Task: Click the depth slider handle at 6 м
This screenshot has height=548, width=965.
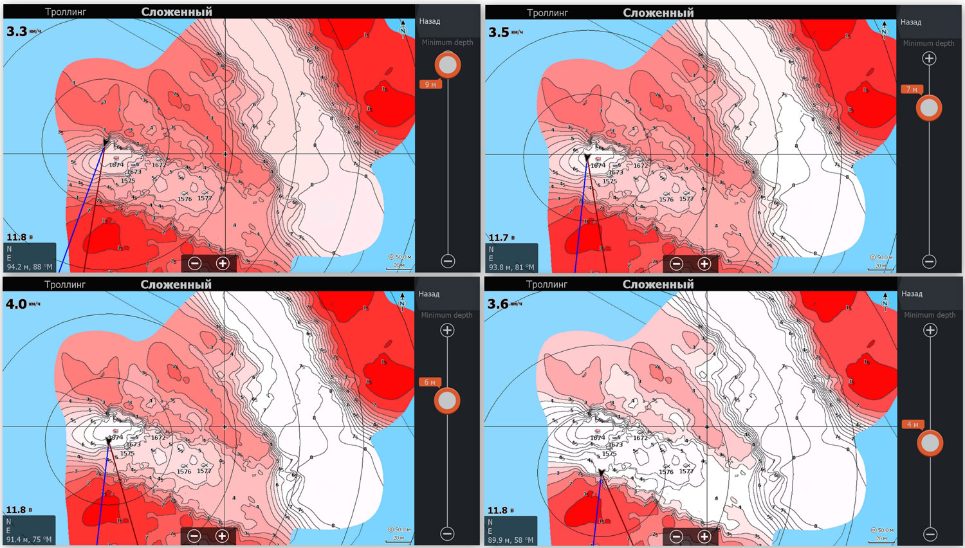Action: (x=446, y=401)
